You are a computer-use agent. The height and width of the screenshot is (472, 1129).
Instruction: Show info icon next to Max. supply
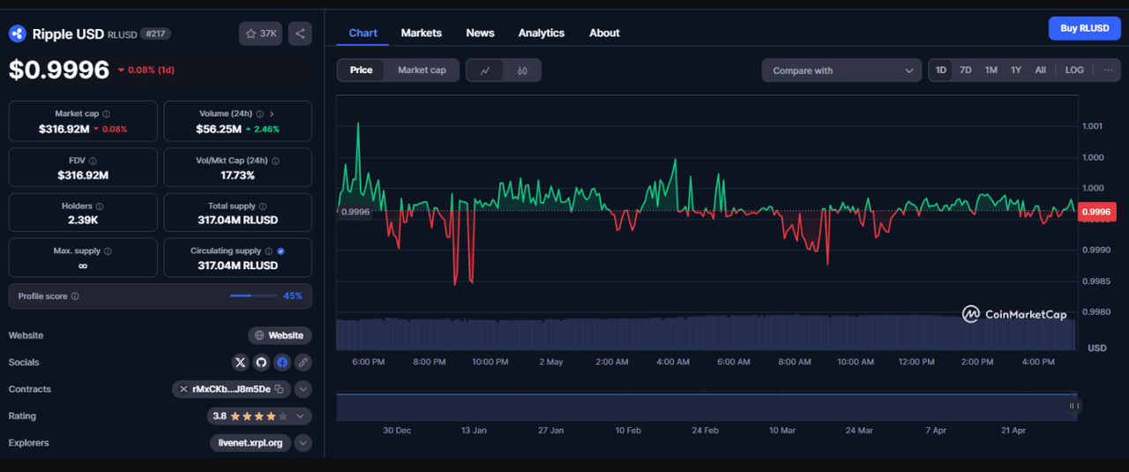point(108,251)
